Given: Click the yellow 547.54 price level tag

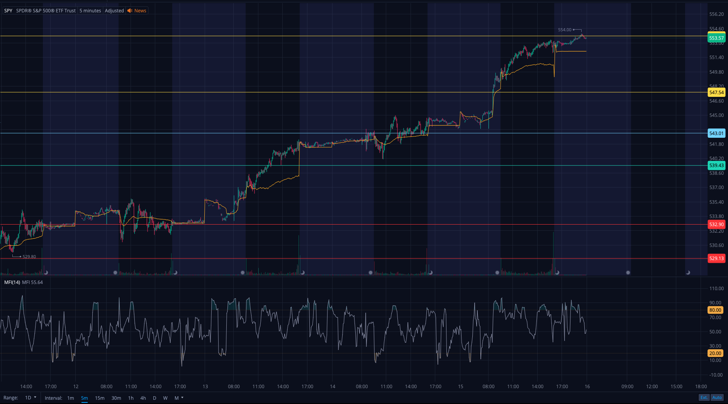Looking at the screenshot, I should (x=716, y=93).
